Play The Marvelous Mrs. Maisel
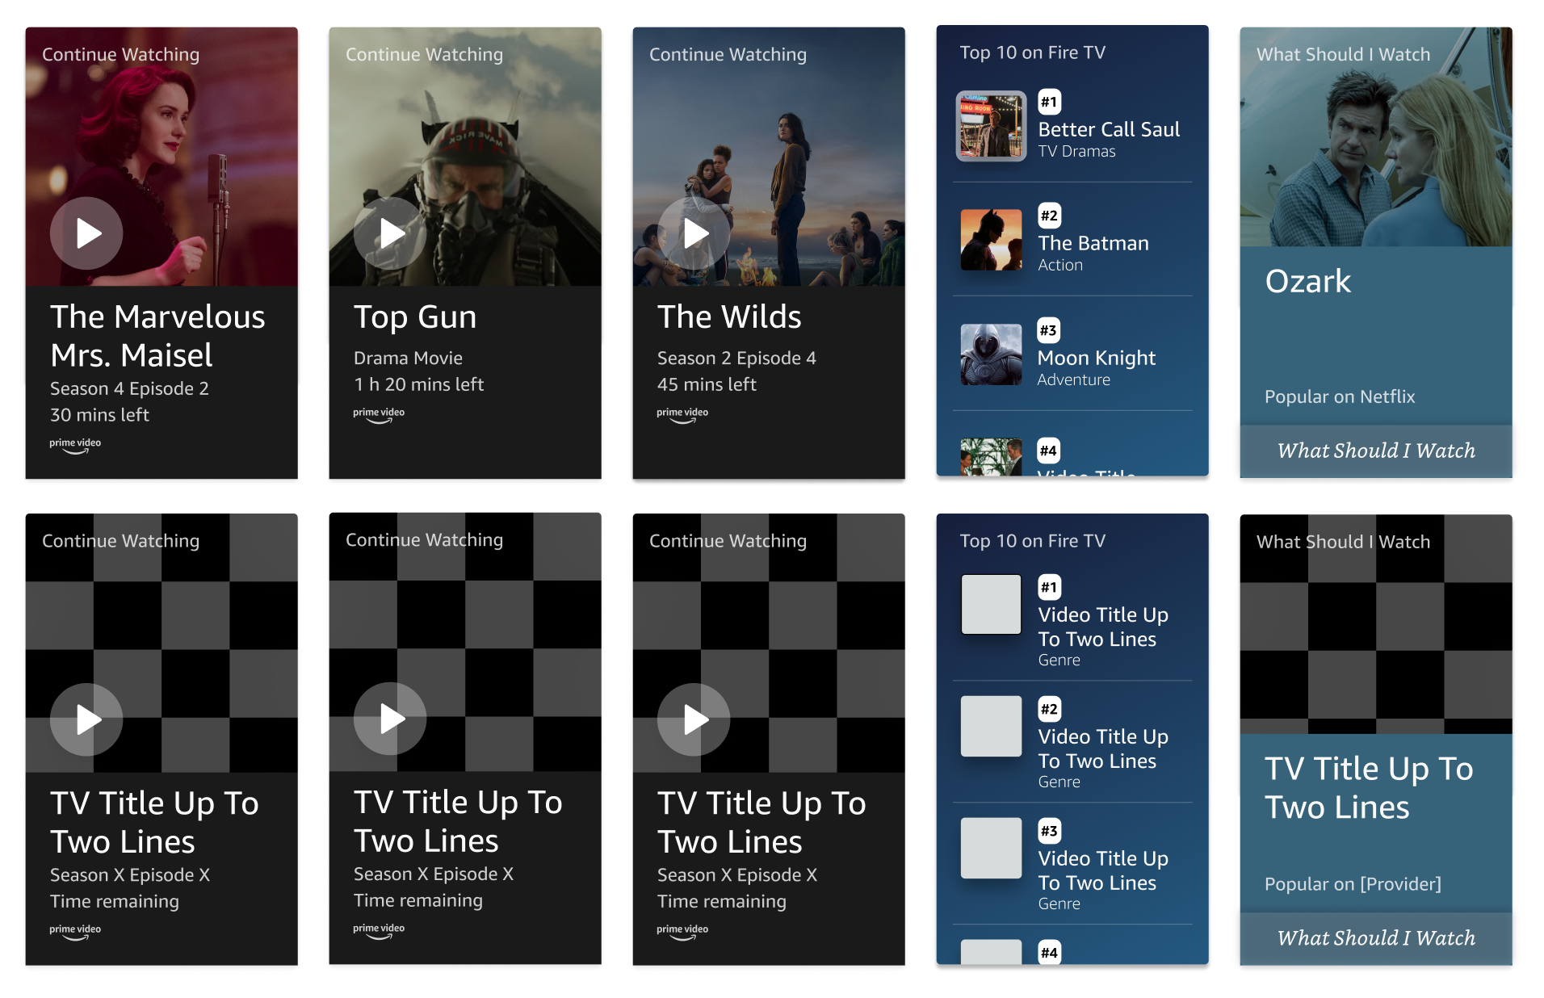 tap(86, 233)
